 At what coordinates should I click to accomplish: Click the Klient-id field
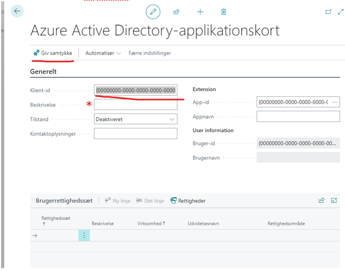[x=136, y=90]
